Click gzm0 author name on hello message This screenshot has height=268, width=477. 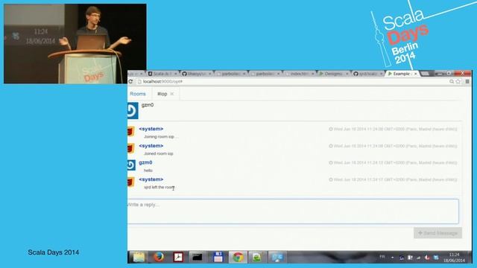pyautogui.click(x=145, y=162)
